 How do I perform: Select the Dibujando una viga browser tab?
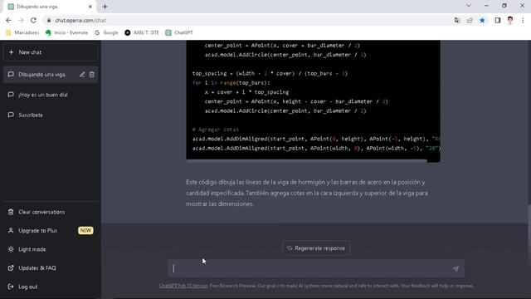[50, 7]
